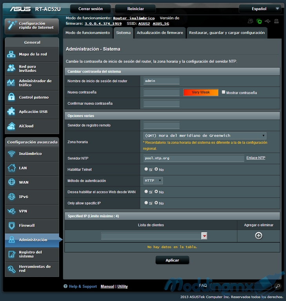Enable the Mostrar contraseña checkbox
Screen dimensions: 286x301
(x=224, y=92)
